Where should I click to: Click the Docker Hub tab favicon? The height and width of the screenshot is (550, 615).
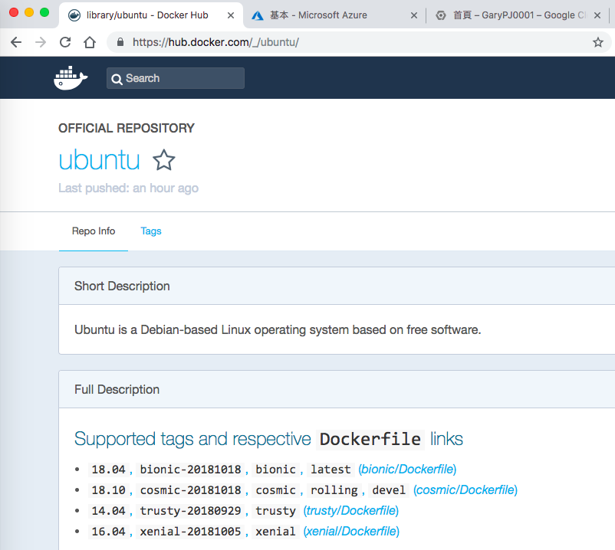click(x=74, y=15)
